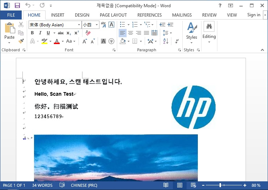Open Line and Paragraph Spacing
Screen dimensions: 268x190
[166, 33]
